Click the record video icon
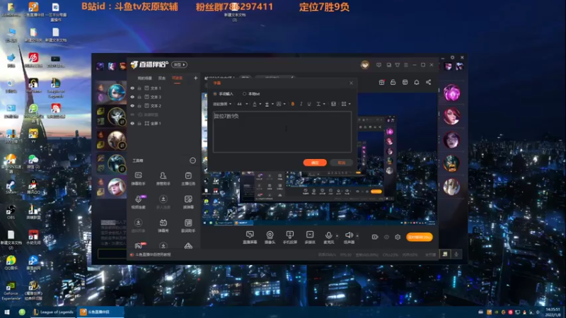This screenshot has width=566, height=318. click(x=375, y=237)
